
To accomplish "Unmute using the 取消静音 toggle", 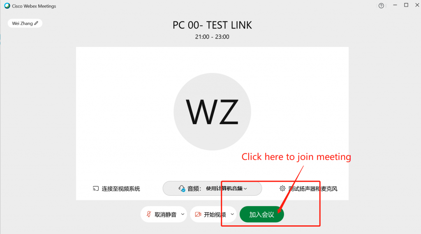I will [161, 214].
